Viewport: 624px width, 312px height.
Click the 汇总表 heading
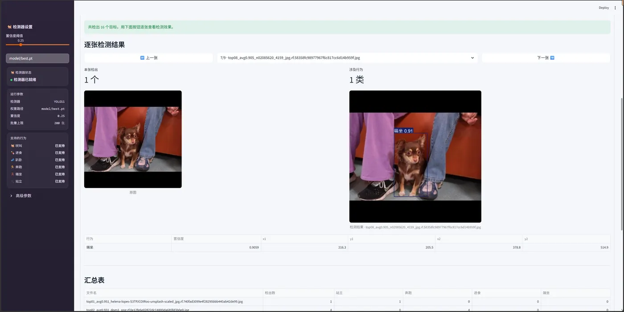(94, 280)
